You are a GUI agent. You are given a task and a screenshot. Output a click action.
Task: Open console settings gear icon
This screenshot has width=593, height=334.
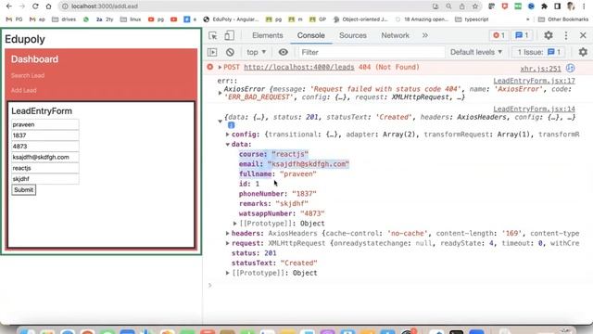[x=583, y=52]
